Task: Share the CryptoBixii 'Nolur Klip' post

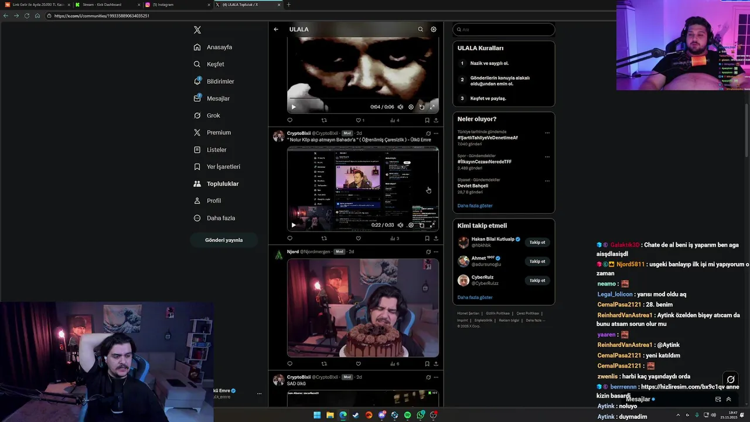Action: click(436, 239)
